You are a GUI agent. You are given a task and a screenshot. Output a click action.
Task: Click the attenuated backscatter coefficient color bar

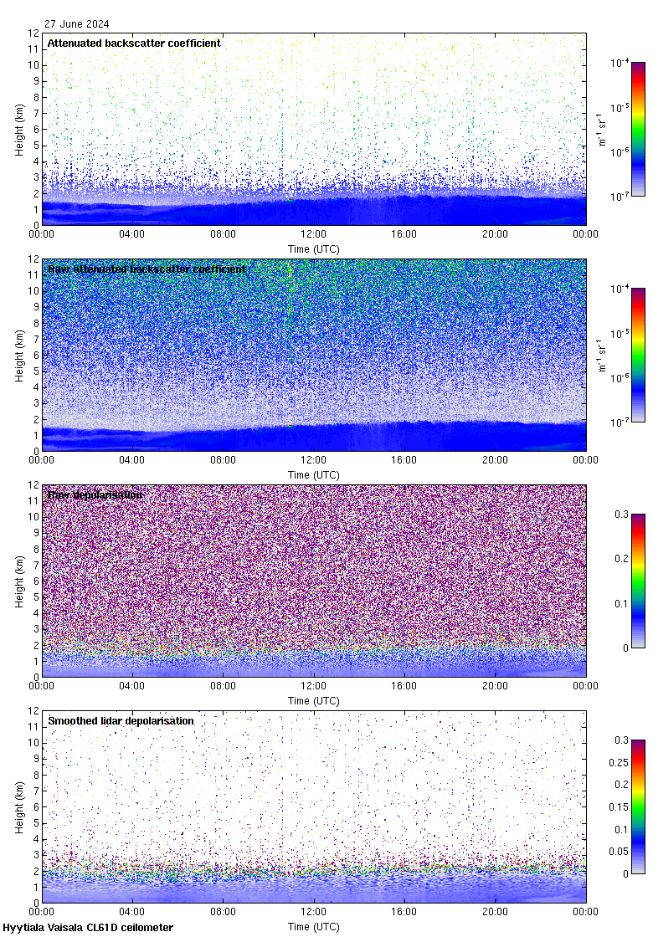tap(638, 129)
